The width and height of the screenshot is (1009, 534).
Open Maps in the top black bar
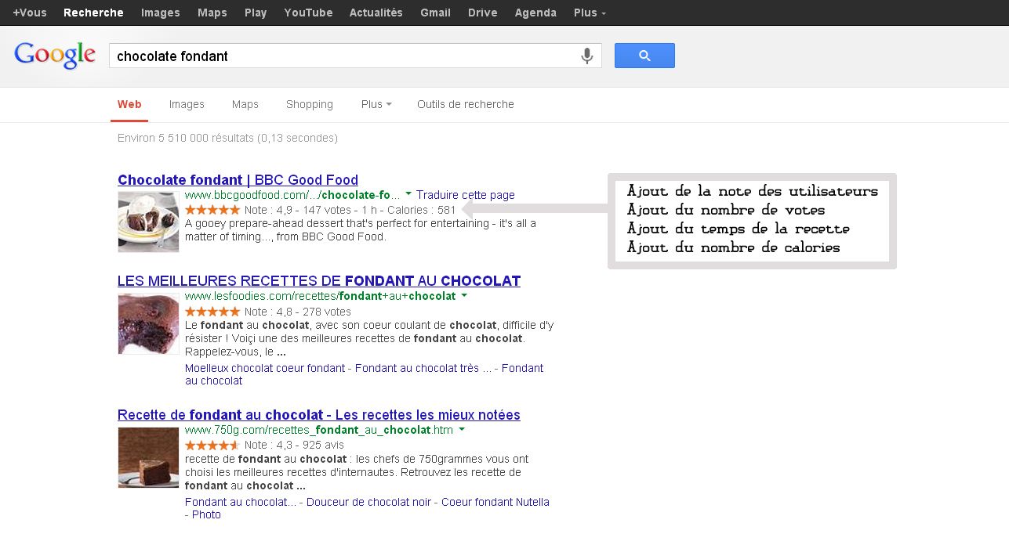pos(212,13)
